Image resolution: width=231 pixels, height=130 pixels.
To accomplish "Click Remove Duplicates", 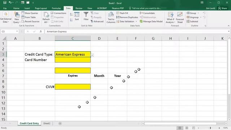I will tap(127, 17).
